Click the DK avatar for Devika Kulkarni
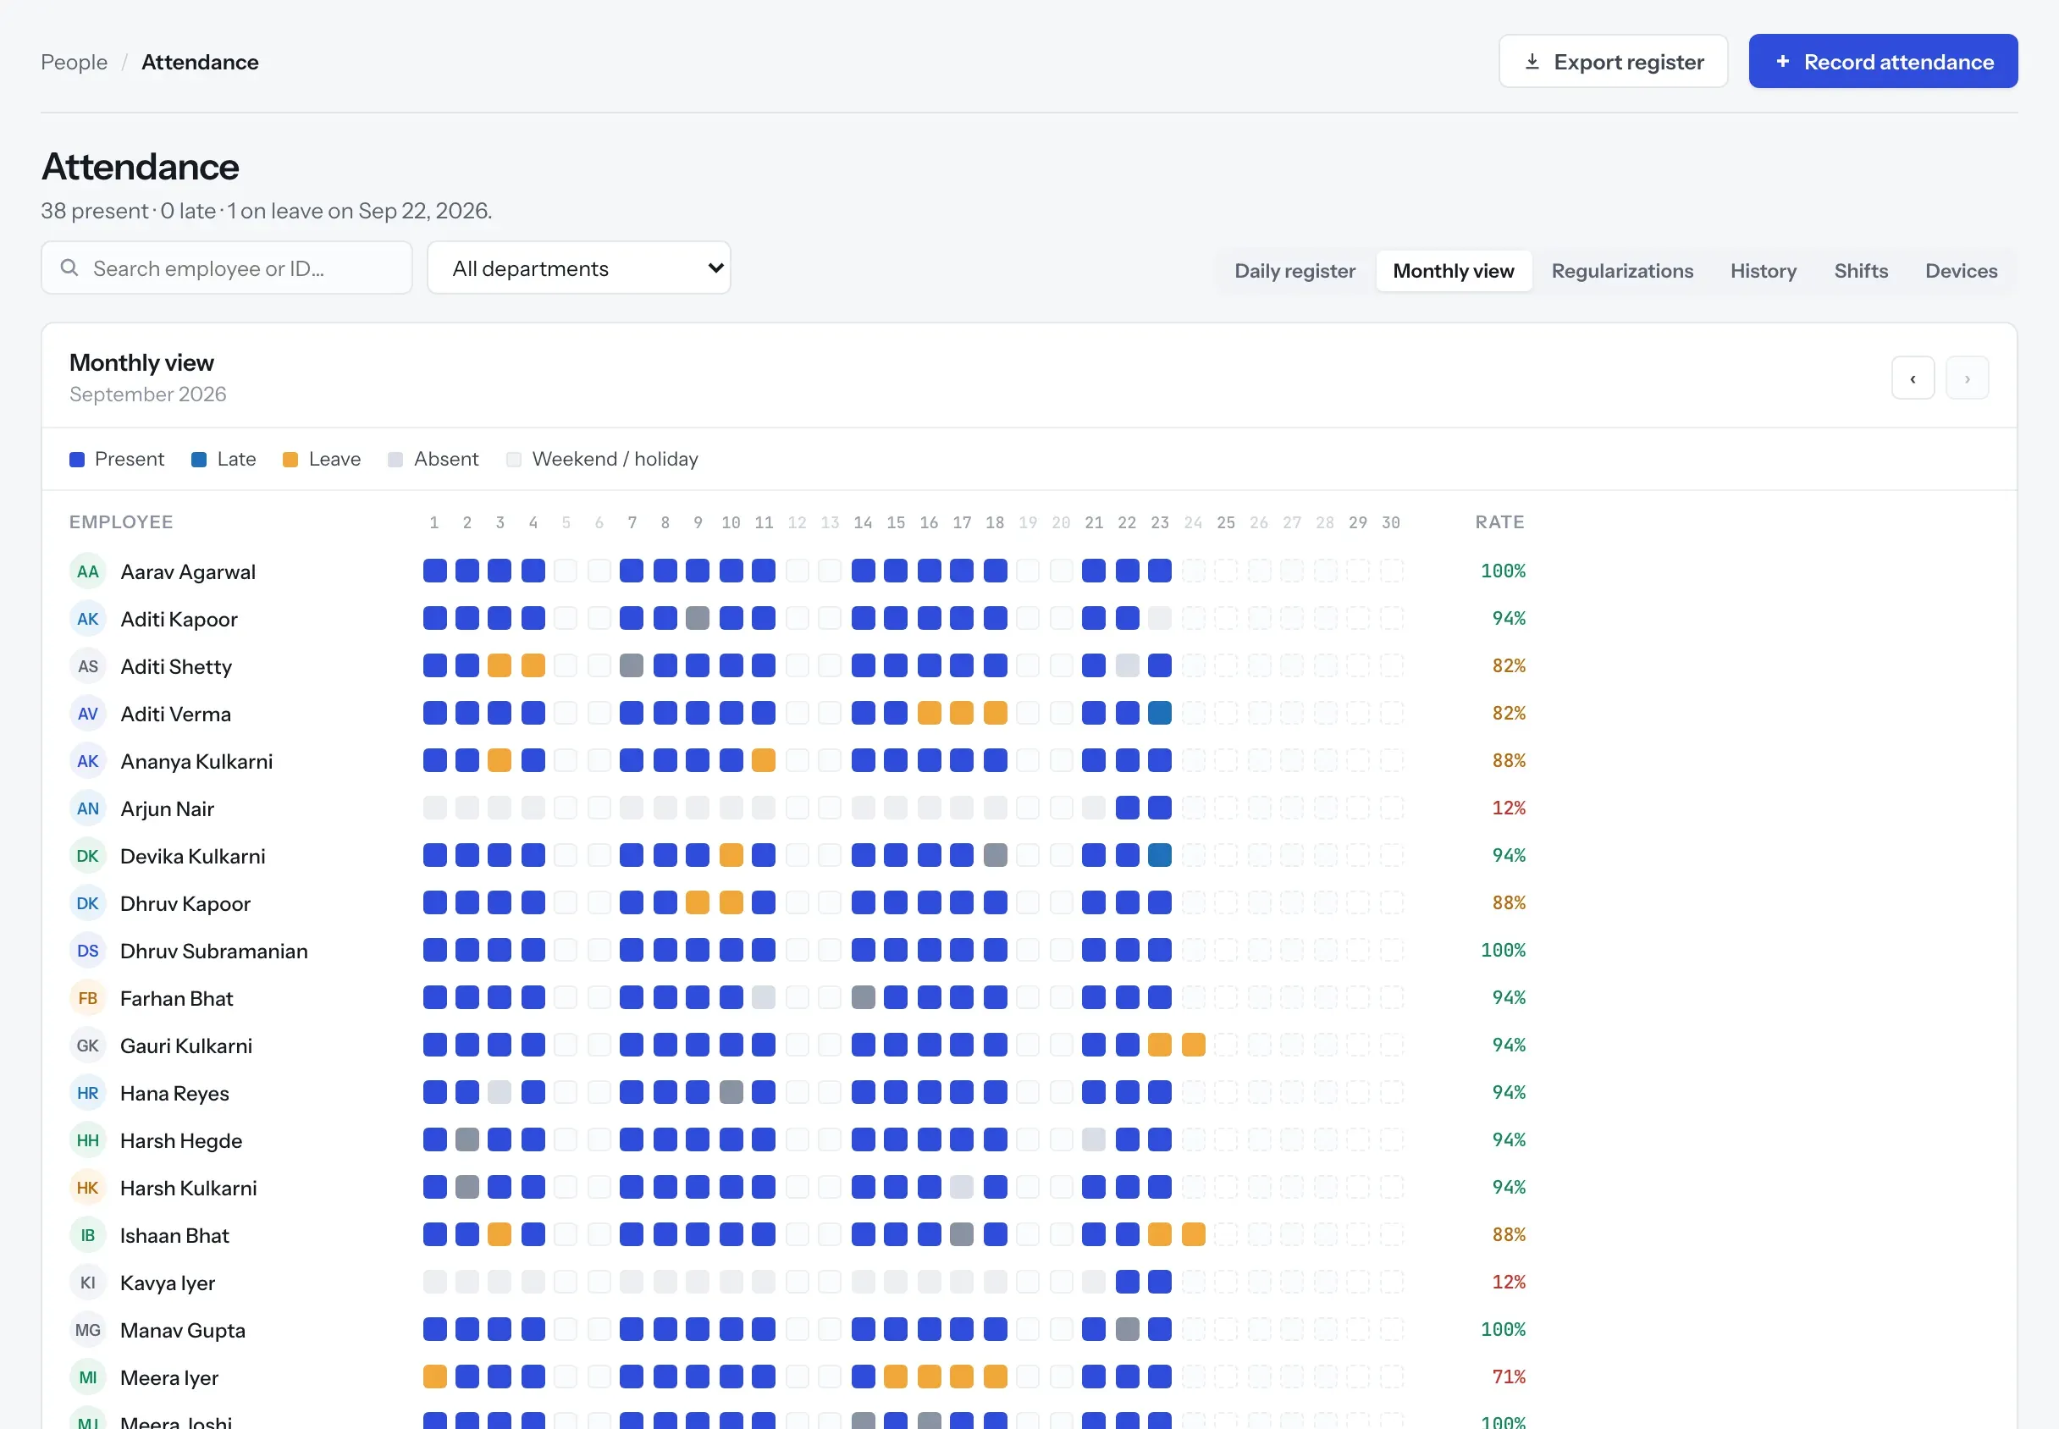Image resolution: width=2059 pixels, height=1429 pixels. pyautogui.click(x=88, y=856)
